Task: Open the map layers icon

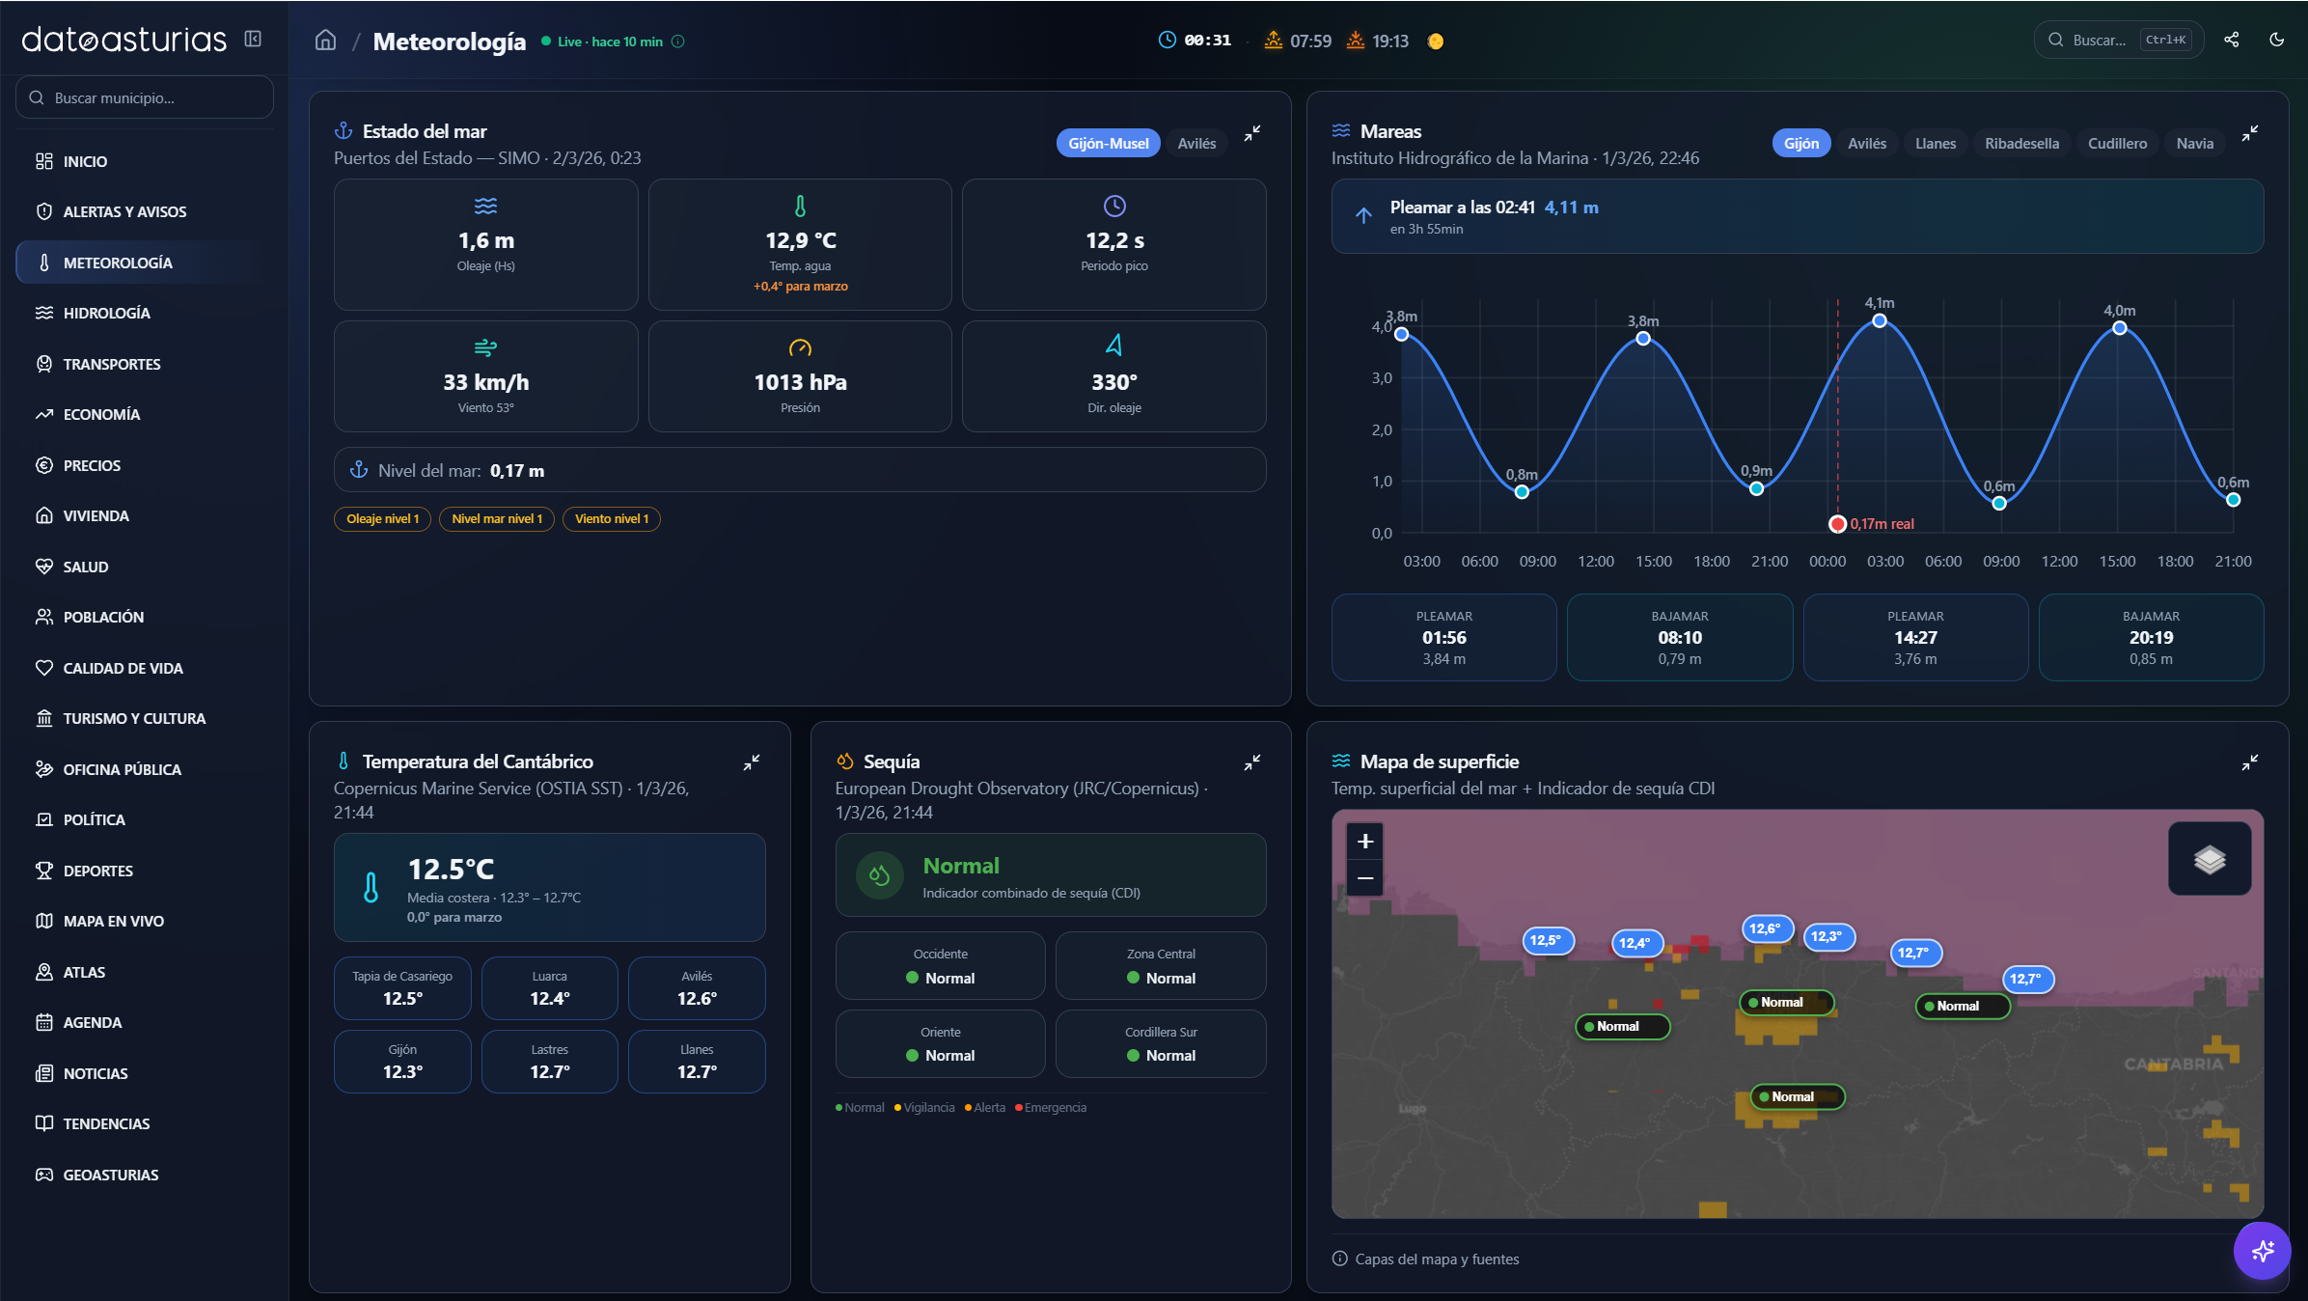Action: tap(2209, 859)
